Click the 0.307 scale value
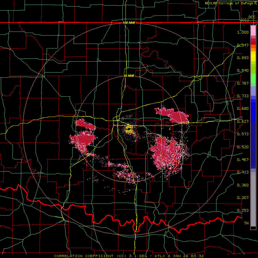258x258 pixels. [243, 198]
